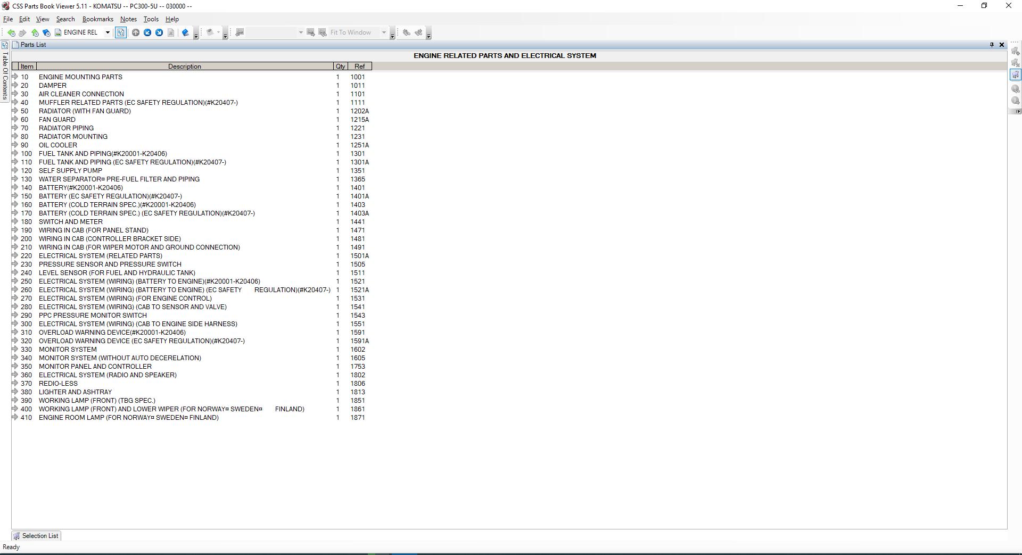This screenshot has height=555, width=1022.
Task: Open the Notes menu
Action: (128, 19)
